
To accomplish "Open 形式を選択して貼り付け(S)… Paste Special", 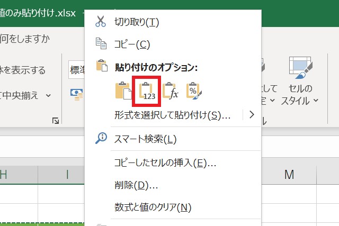I will [x=172, y=115].
